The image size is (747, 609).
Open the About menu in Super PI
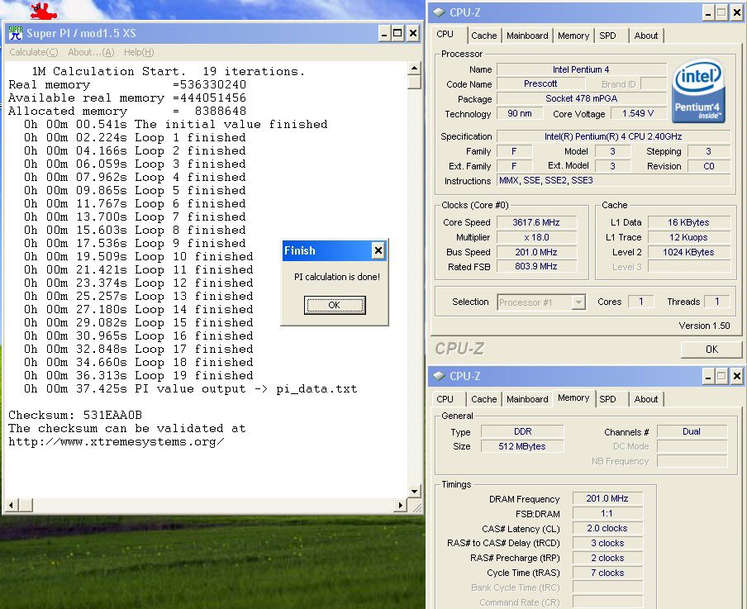coord(91,52)
